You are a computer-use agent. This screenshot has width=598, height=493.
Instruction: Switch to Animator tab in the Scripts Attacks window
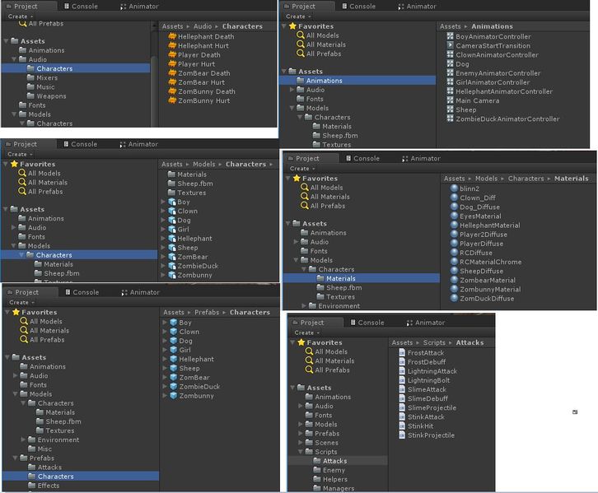click(425, 323)
